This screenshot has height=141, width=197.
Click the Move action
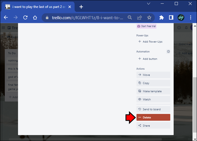[153, 75]
